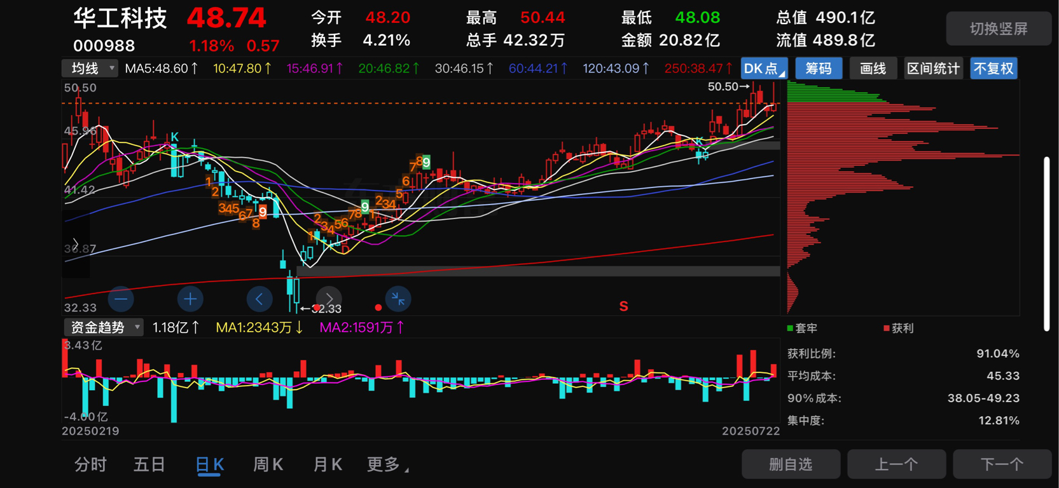
Task: Enable the 画线 drawing tool
Action: pyautogui.click(x=873, y=69)
